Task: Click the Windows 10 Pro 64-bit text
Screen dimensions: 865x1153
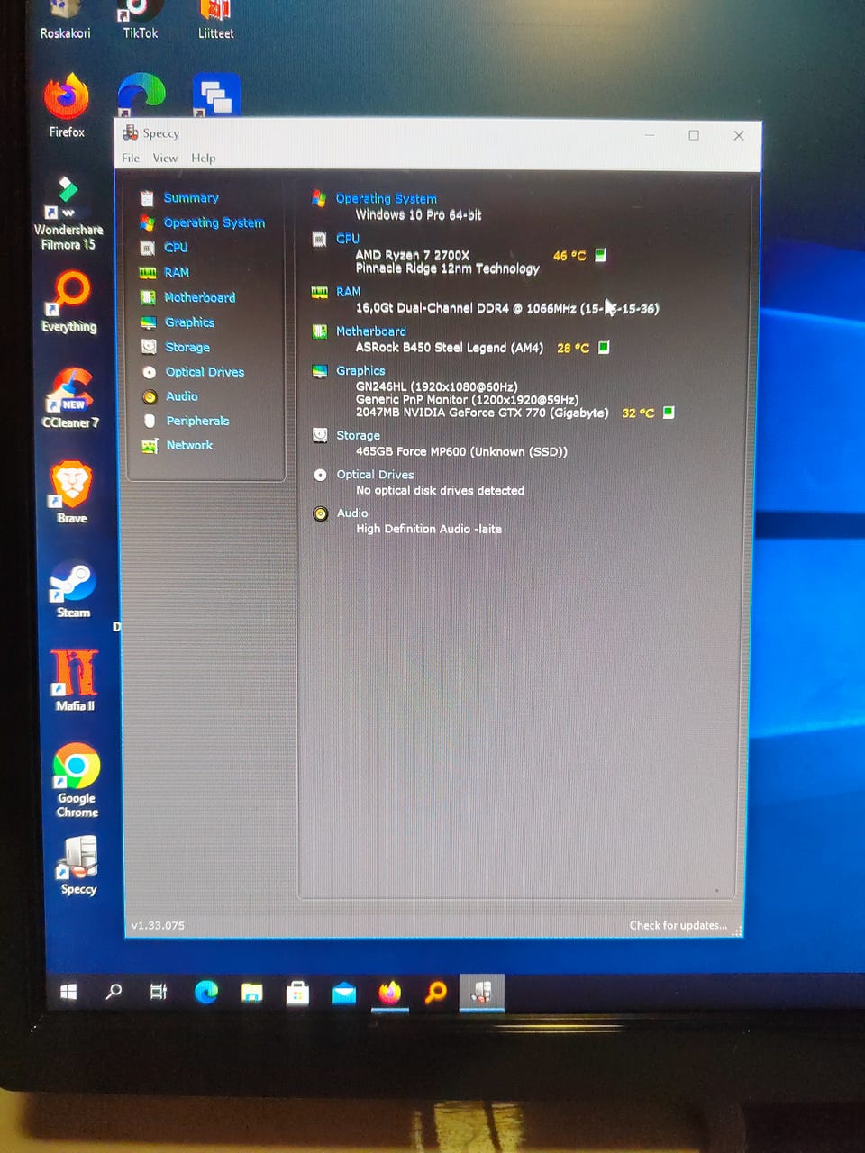Action: (418, 214)
